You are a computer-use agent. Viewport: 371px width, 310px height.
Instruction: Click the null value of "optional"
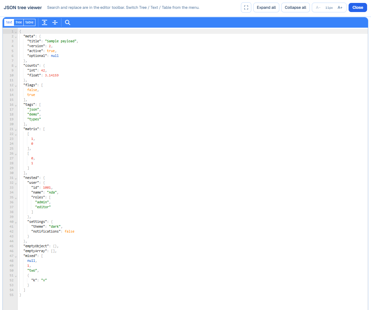(55, 56)
